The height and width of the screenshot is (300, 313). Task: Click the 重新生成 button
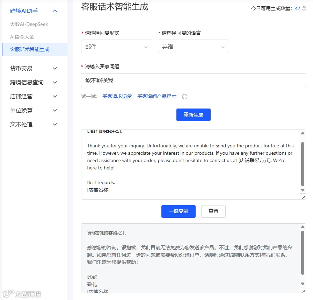[x=194, y=115]
